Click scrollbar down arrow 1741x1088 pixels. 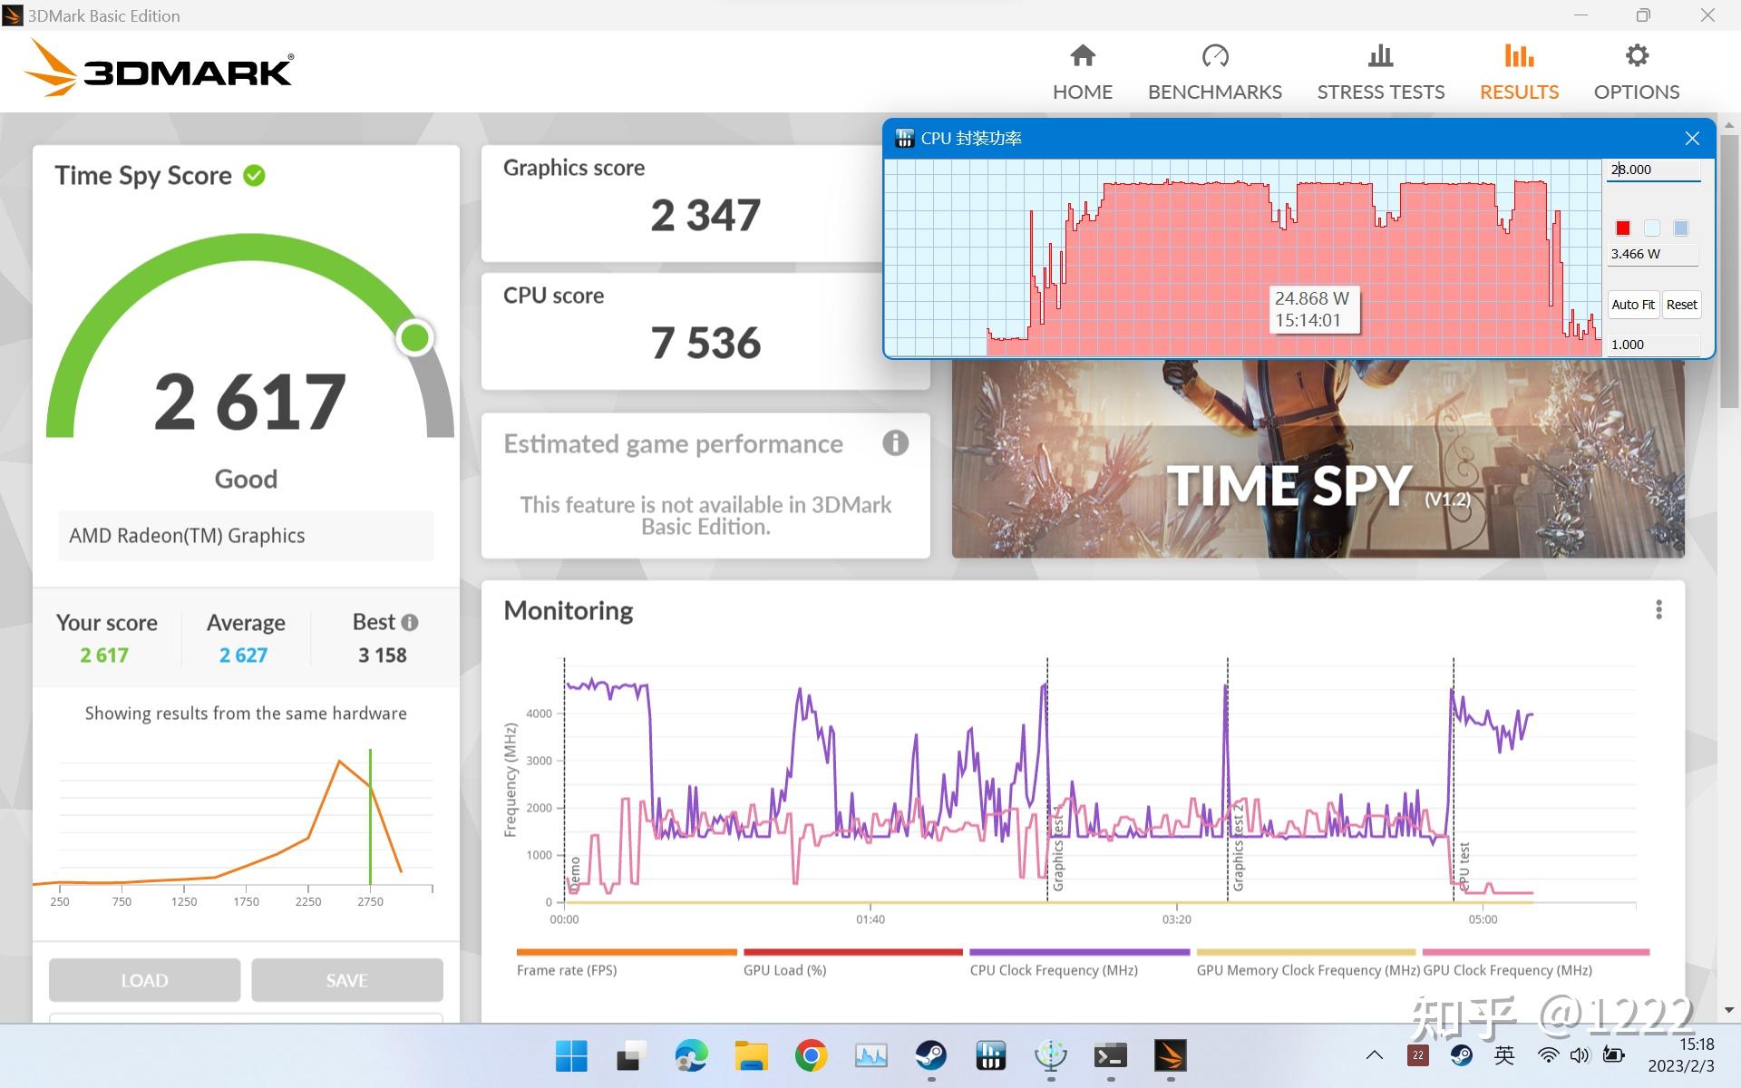pos(1729,1010)
